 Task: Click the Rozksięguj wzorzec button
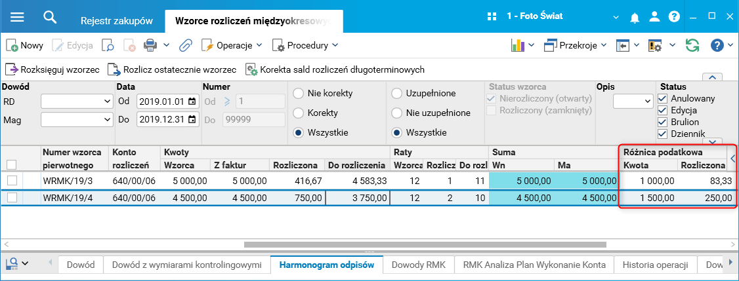tap(53, 69)
